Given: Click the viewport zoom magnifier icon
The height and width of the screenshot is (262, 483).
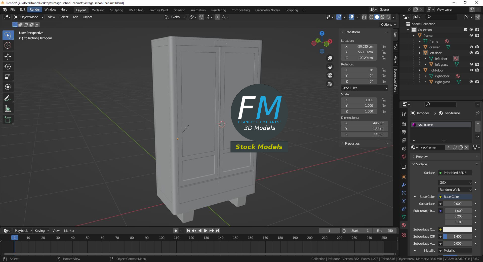Looking at the screenshot, I should (330, 58).
